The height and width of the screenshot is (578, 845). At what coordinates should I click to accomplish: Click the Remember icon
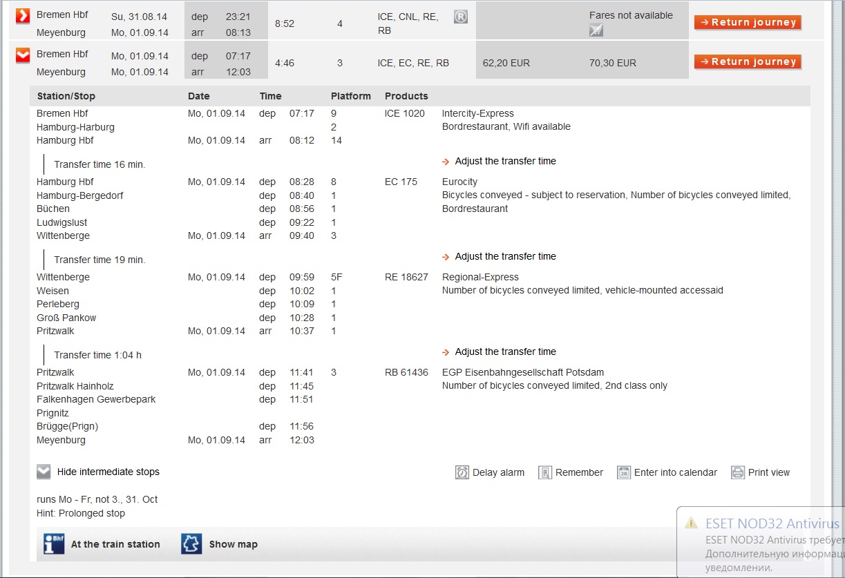545,472
